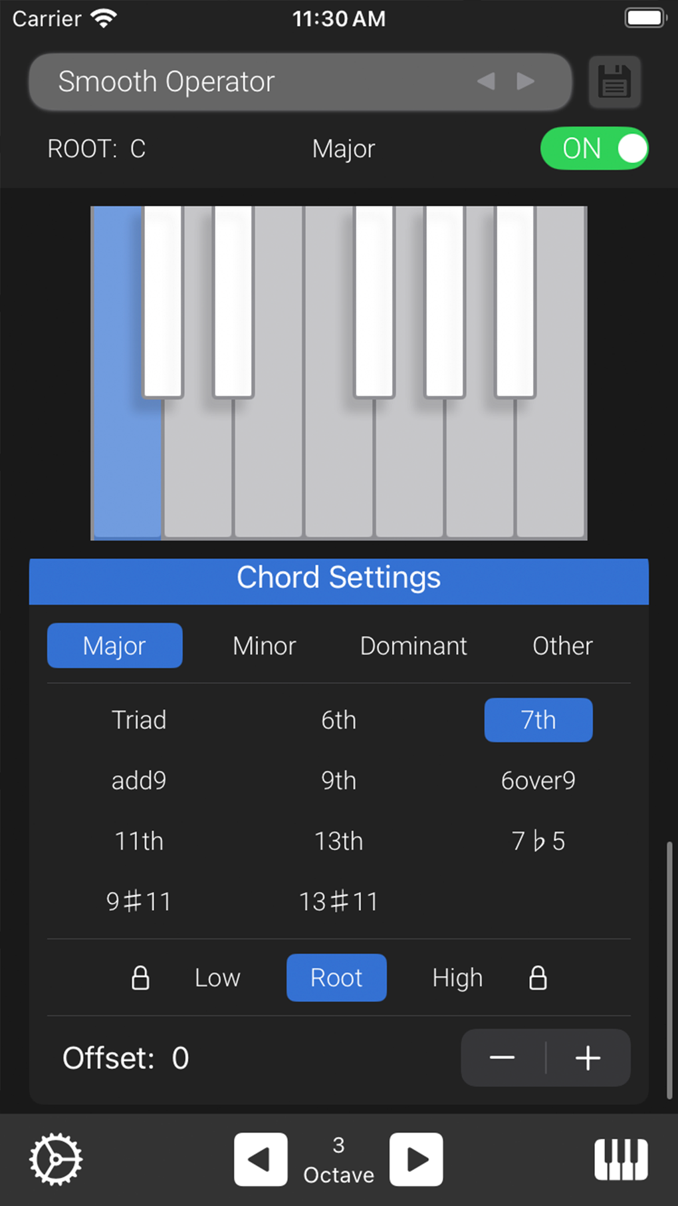Decrease offset with the minus button
678x1206 pixels.
tap(503, 1058)
